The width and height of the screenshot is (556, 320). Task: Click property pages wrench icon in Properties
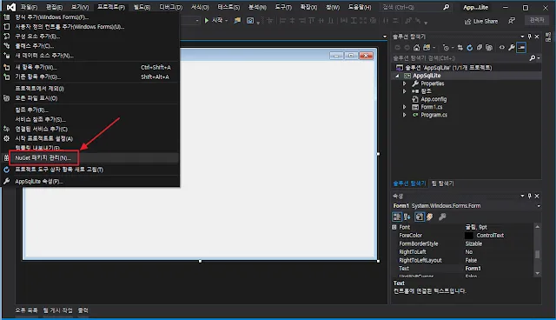point(442,217)
